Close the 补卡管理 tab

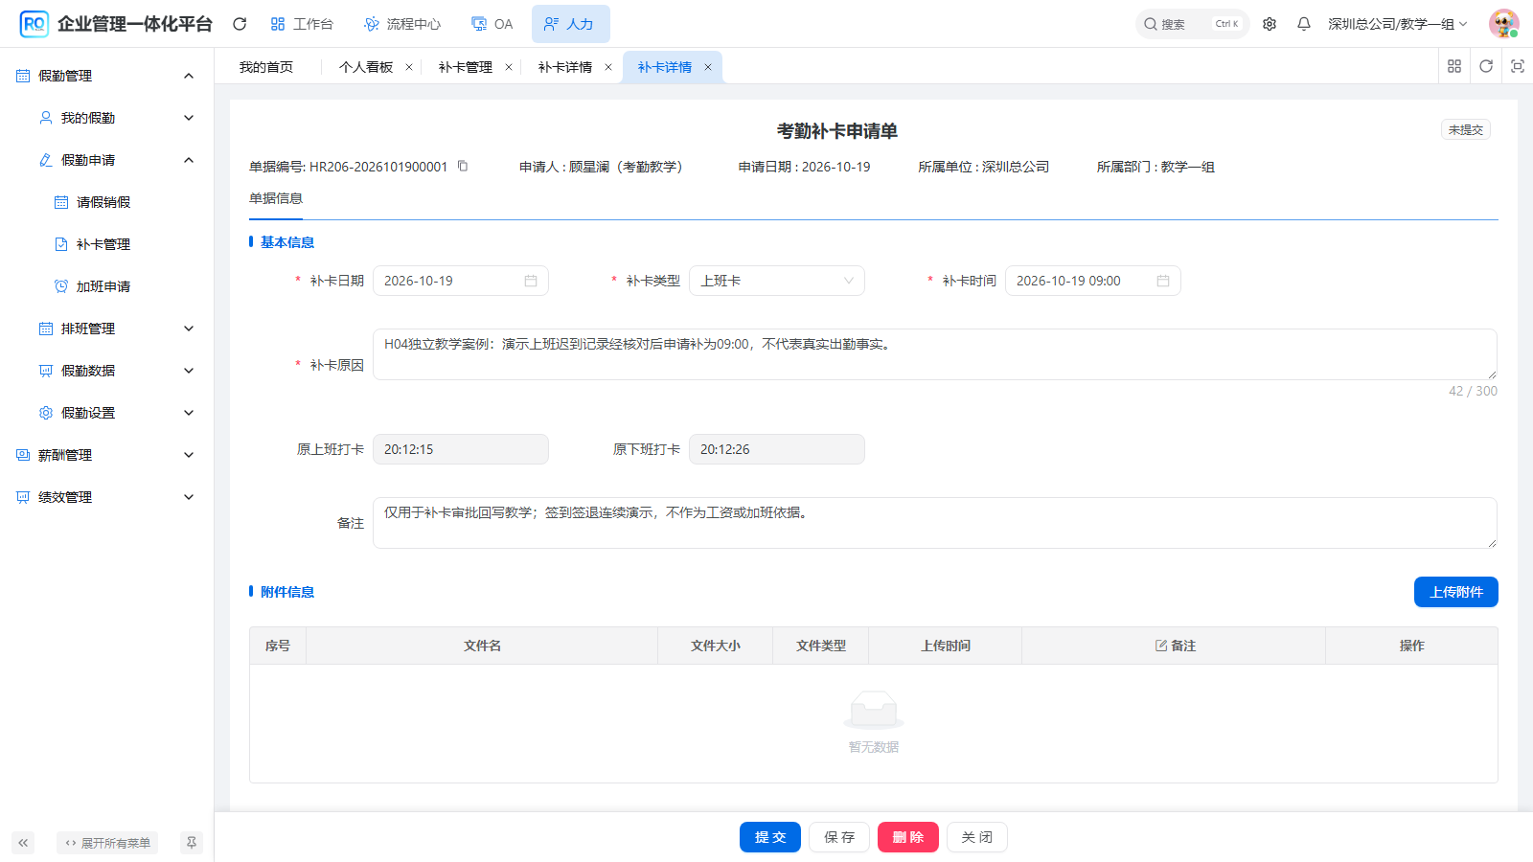point(509,67)
